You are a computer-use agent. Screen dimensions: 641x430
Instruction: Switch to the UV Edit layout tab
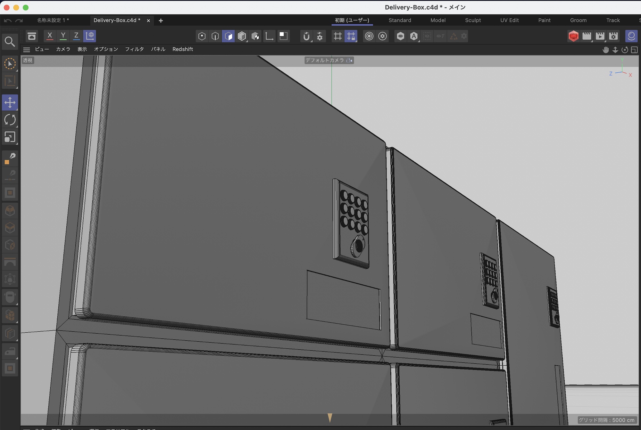509,20
